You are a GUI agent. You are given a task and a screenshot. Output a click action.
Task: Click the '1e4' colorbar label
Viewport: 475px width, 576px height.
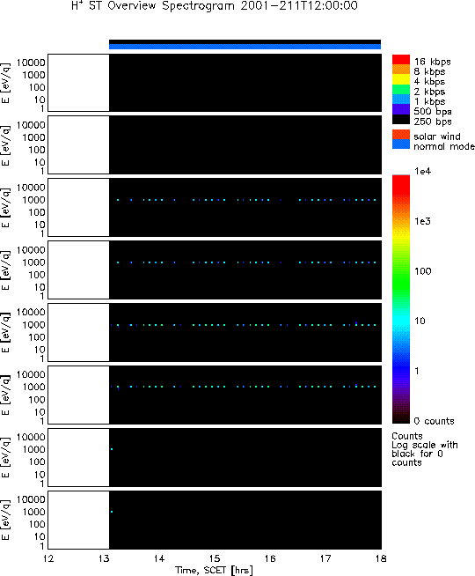click(x=422, y=171)
